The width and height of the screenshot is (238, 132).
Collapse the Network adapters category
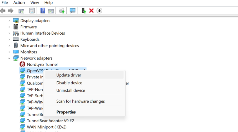coord(9,58)
